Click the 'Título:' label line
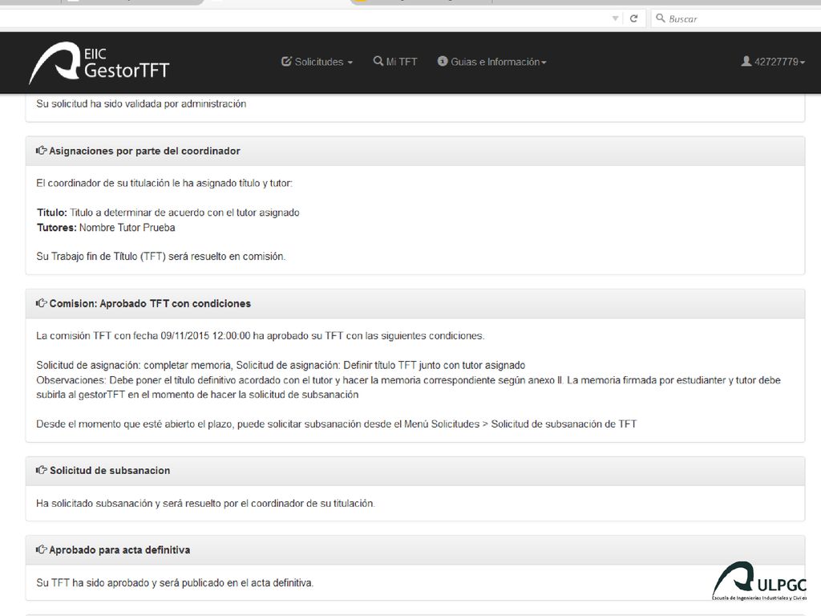Image resolution: width=821 pixels, height=616 pixels. pyautogui.click(x=168, y=212)
